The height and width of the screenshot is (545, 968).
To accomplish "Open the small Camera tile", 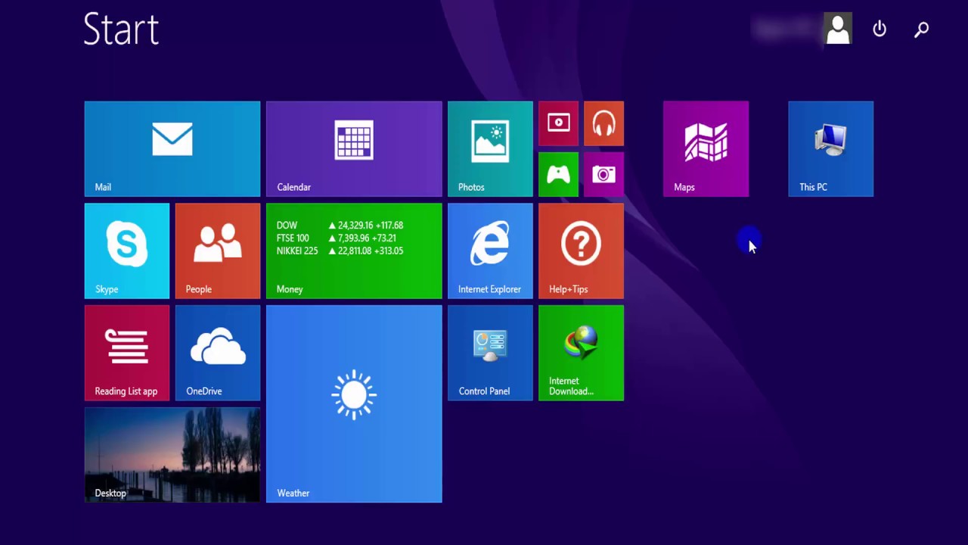I will tap(603, 175).
